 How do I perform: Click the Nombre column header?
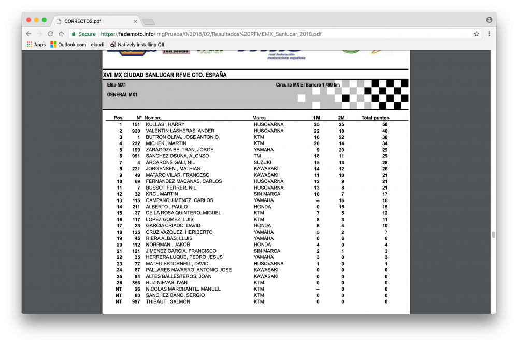coord(153,118)
